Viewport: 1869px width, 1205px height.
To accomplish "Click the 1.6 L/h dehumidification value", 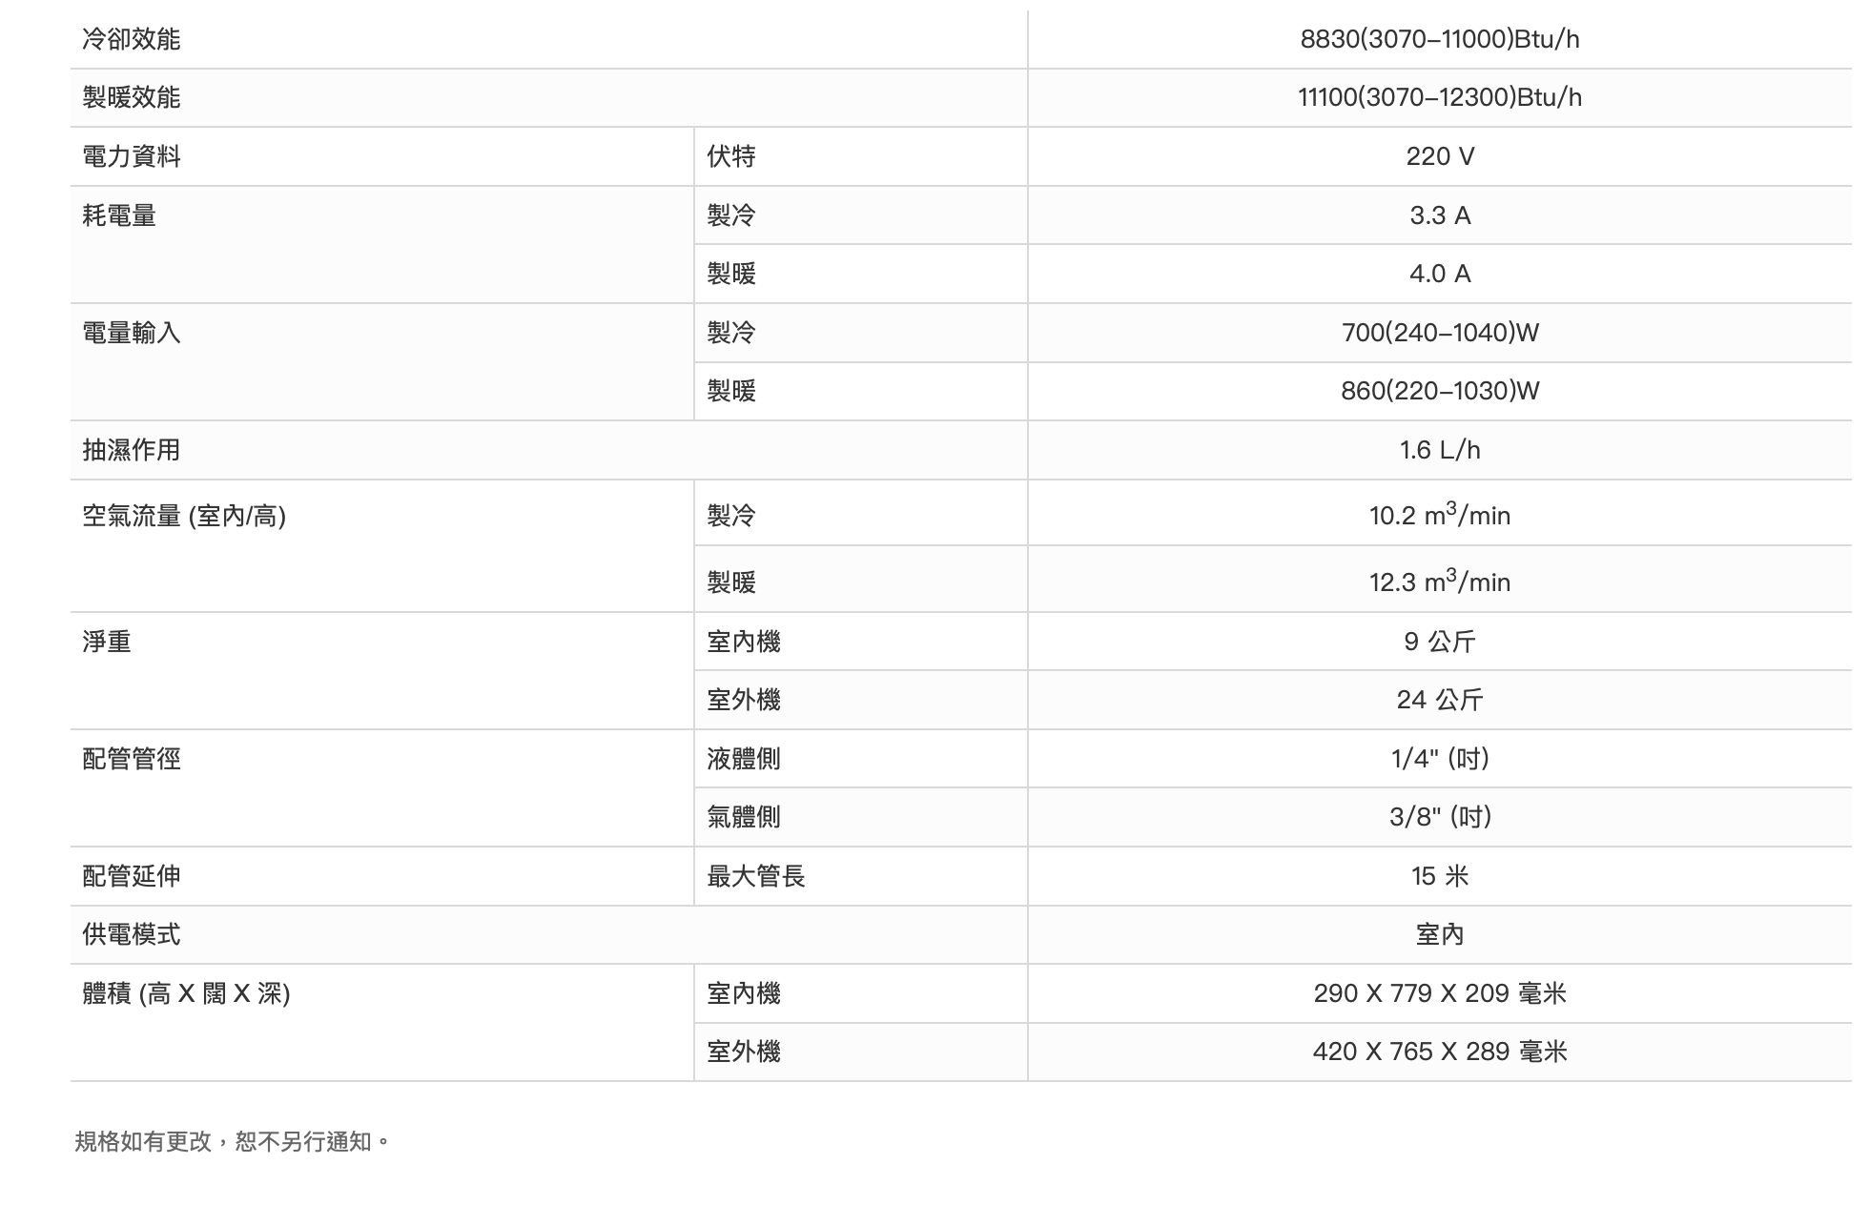I will (1439, 450).
